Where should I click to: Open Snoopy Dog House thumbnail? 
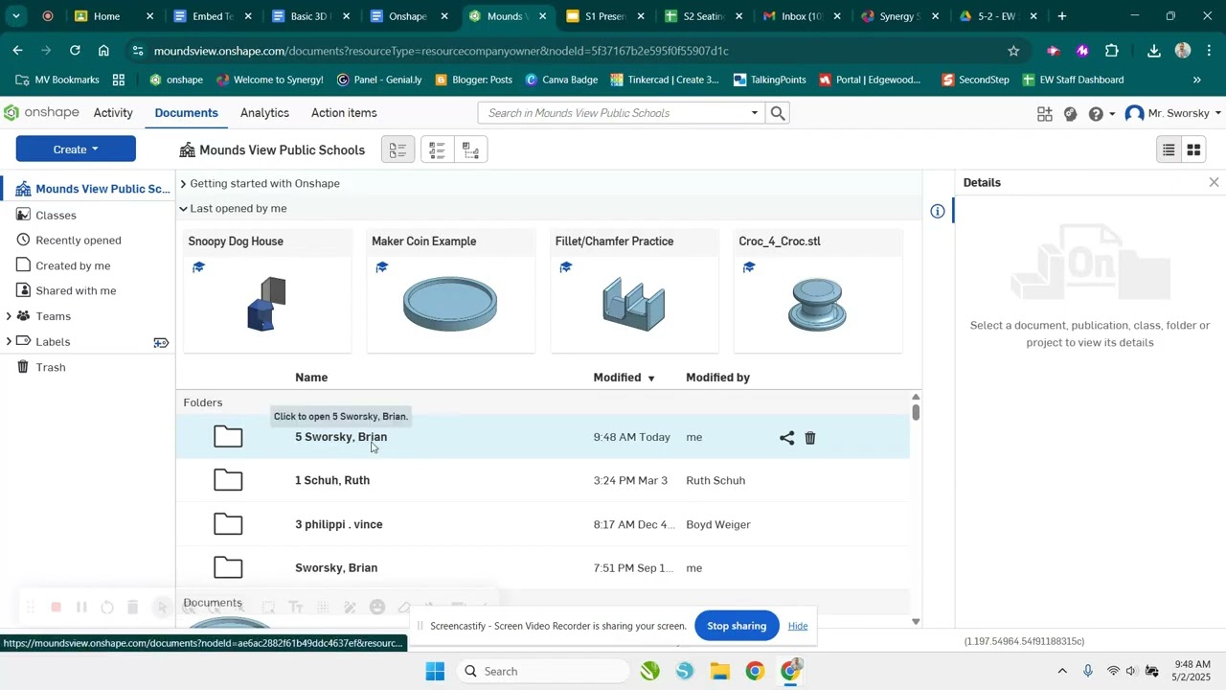point(267,305)
